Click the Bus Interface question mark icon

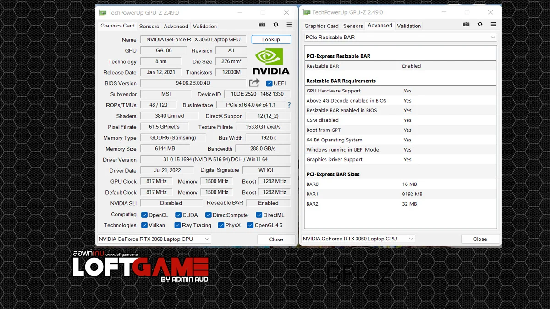pos(289,105)
